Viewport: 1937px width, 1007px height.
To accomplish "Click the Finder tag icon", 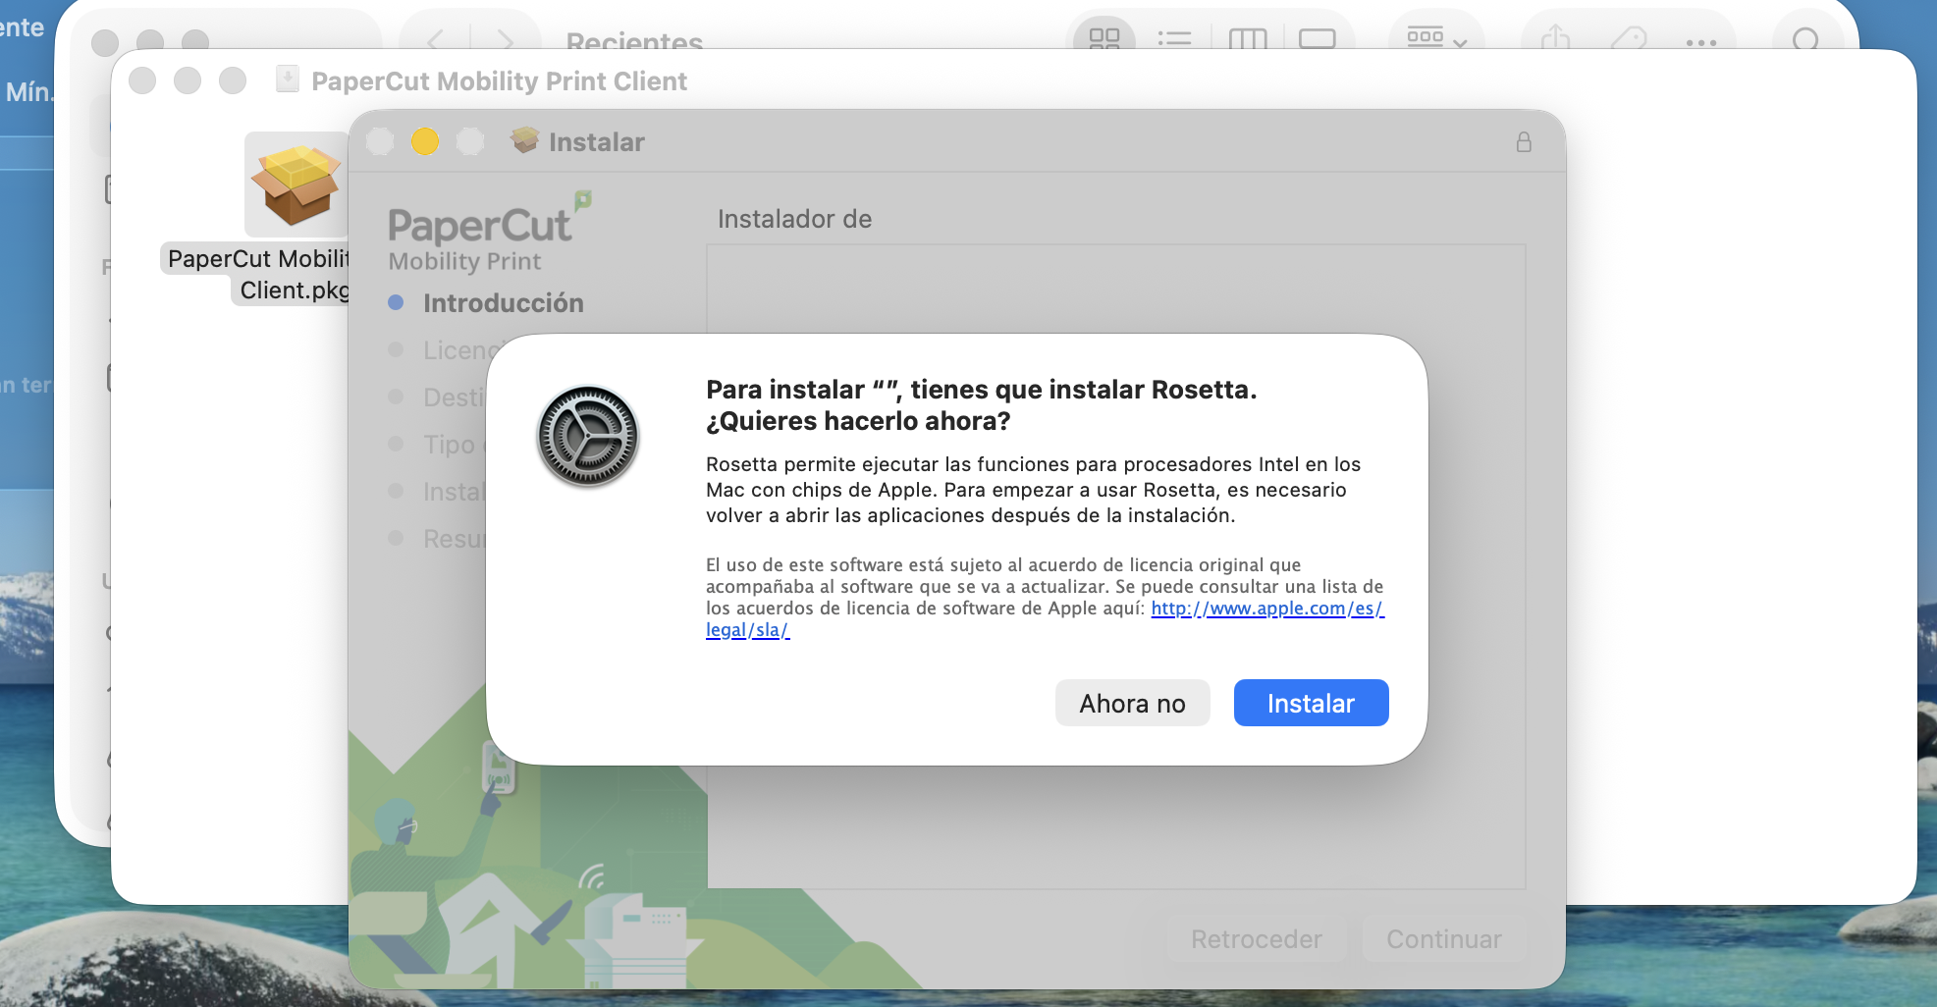I will [1628, 38].
